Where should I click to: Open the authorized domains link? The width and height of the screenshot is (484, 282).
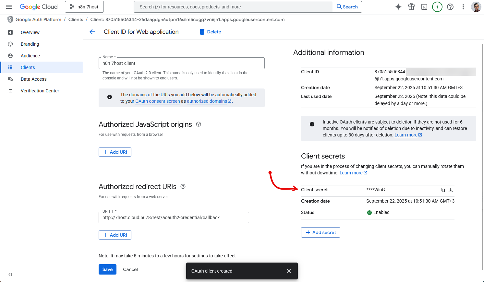tap(209, 101)
